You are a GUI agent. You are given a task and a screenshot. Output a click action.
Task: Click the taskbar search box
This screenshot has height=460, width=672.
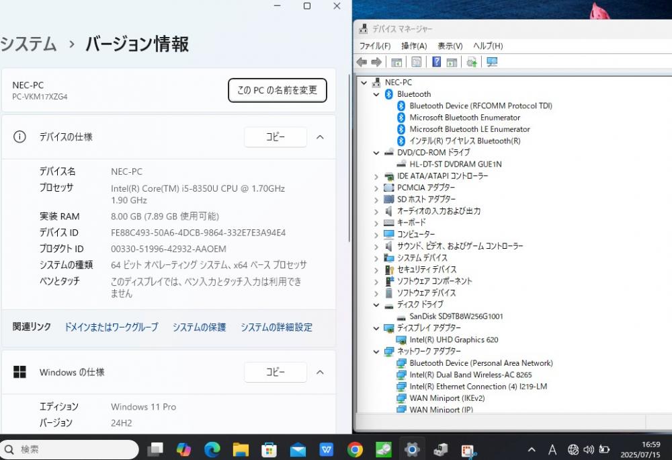click(x=69, y=449)
